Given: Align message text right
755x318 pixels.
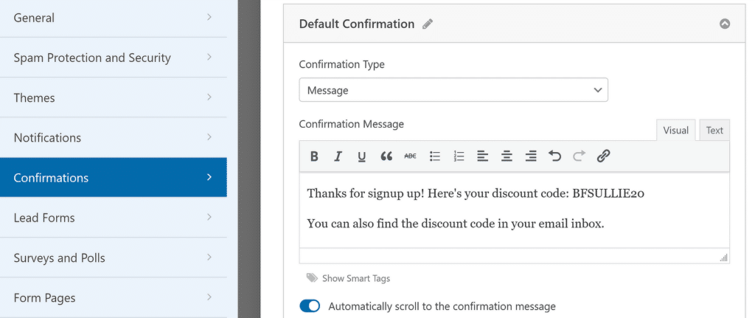Looking at the screenshot, I should tap(531, 156).
